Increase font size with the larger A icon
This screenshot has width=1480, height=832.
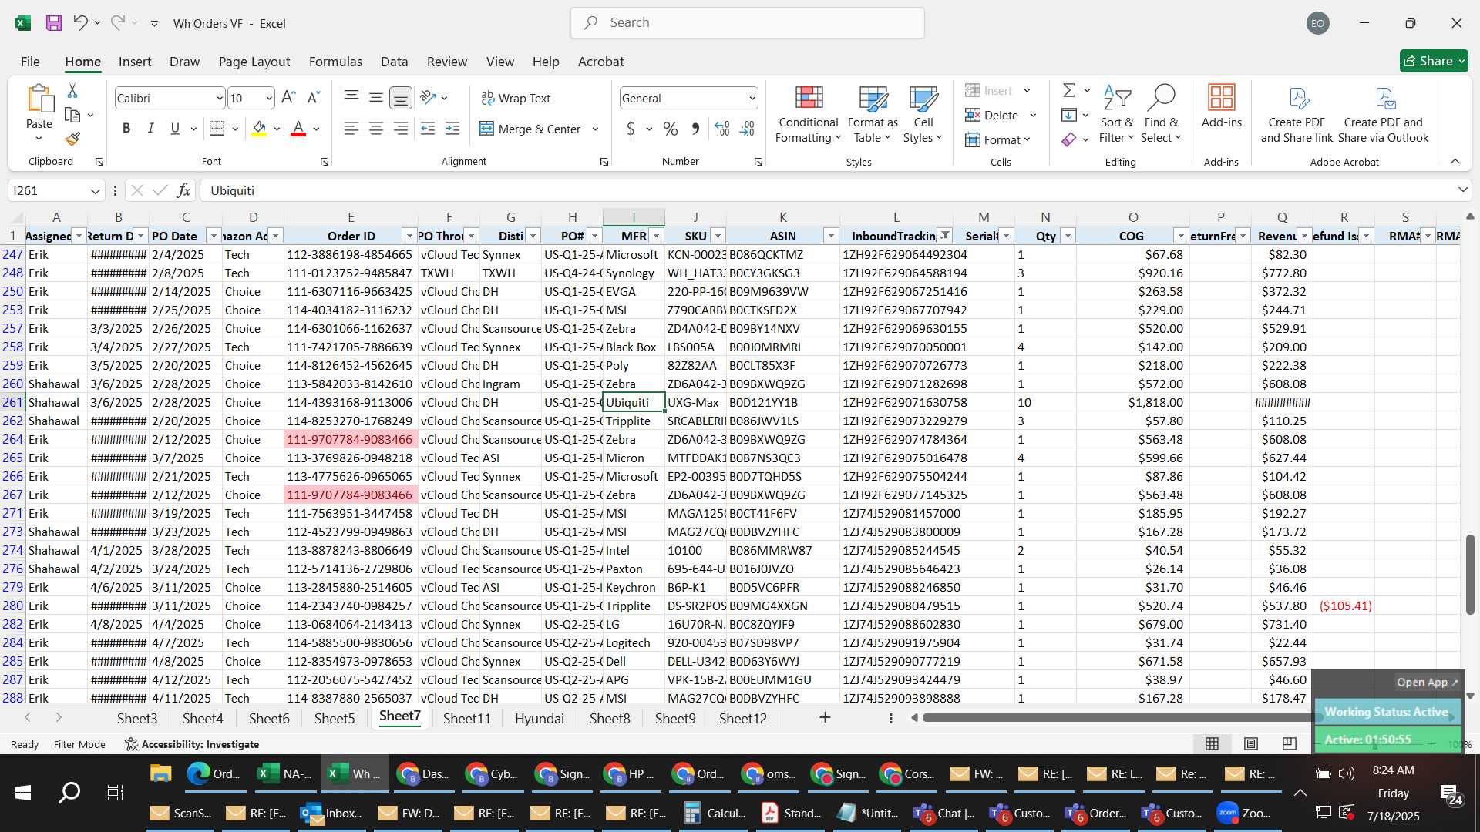(x=288, y=98)
